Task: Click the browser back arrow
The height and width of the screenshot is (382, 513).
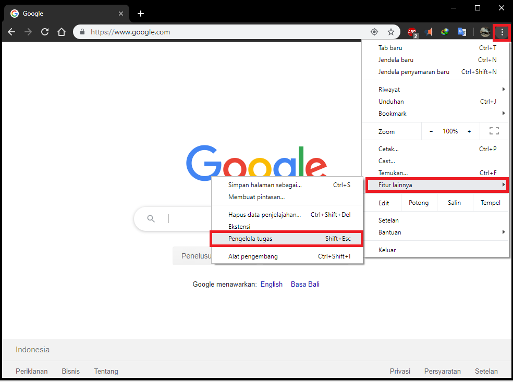Action: pyautogui.click(x=11, y=32)
